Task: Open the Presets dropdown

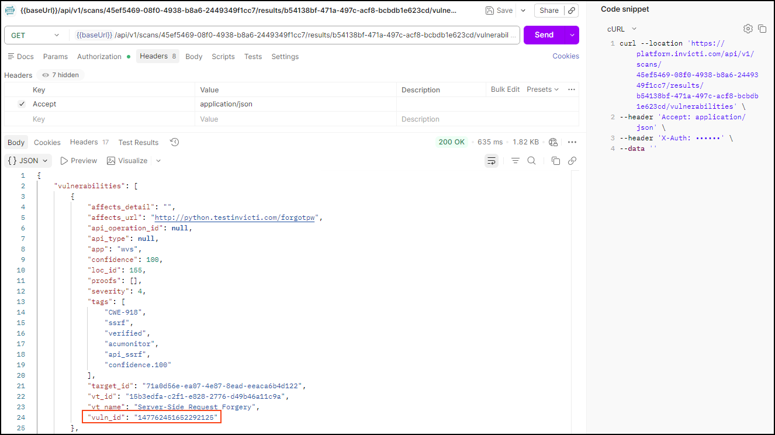Action: [542, 89]
